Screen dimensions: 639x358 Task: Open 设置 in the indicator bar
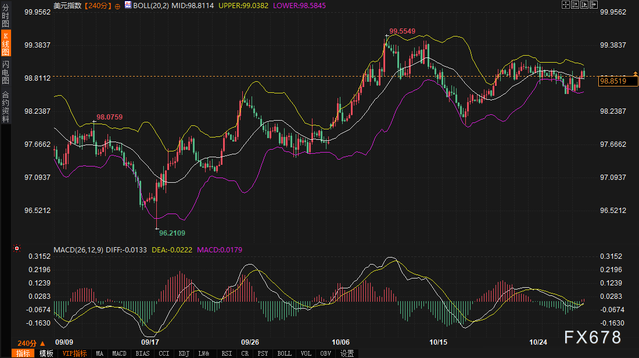point(347,353)
